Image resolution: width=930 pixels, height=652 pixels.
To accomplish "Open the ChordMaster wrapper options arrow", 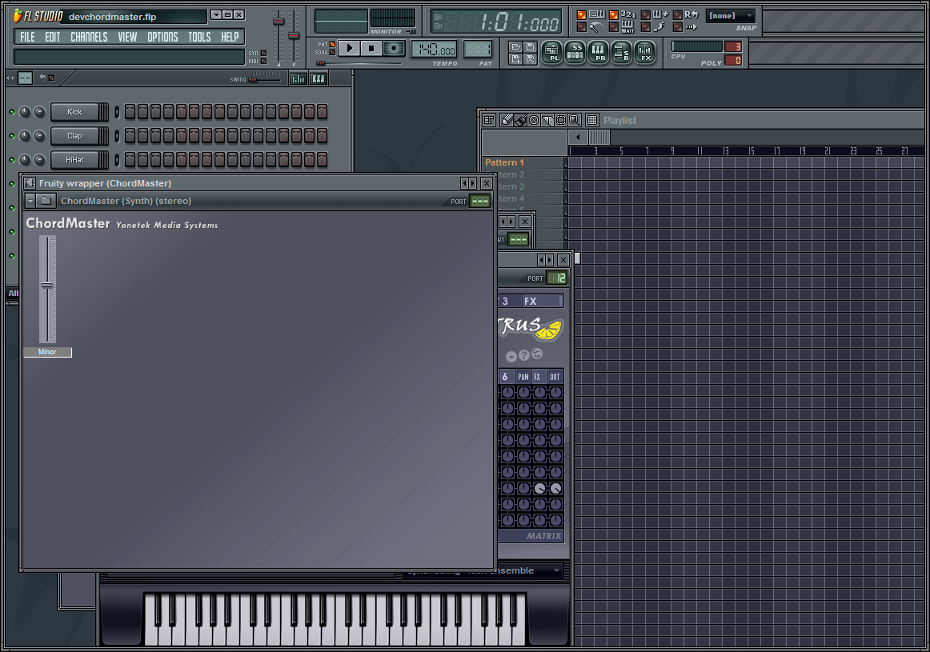I will 30,201.
